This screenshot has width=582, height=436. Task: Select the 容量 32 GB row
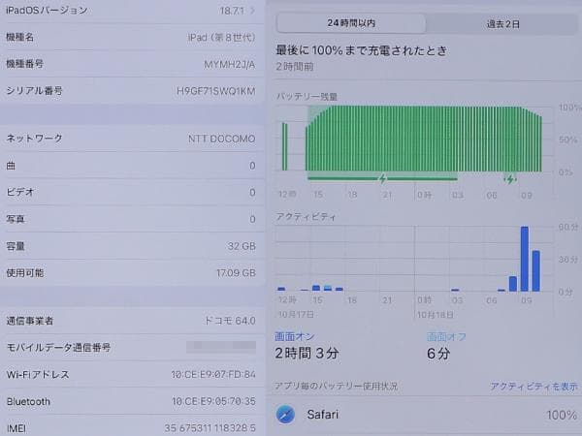[x=131, y=246]
